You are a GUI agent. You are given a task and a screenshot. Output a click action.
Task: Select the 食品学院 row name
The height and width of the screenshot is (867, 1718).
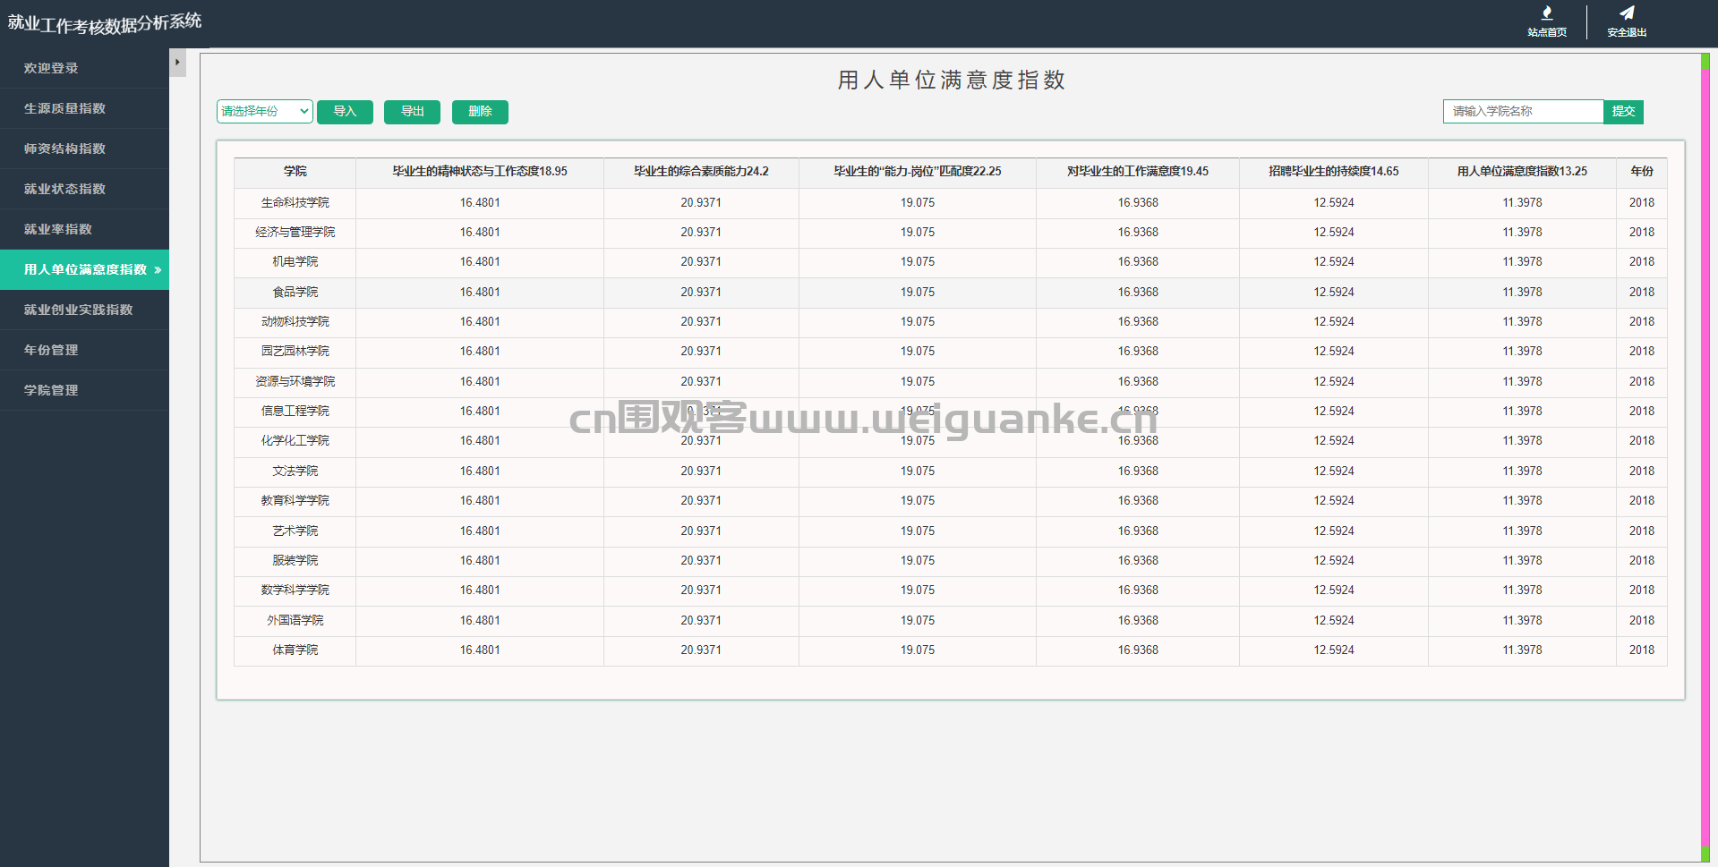click(x=295, y=293)
